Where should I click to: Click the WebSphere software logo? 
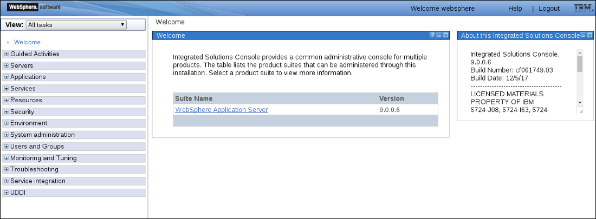coord(34,7)
